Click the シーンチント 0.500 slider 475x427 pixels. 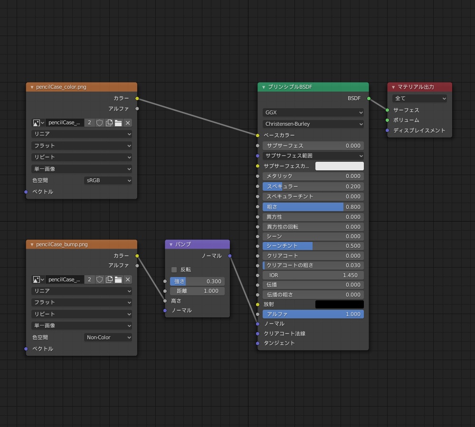click(x=313, y=246)
